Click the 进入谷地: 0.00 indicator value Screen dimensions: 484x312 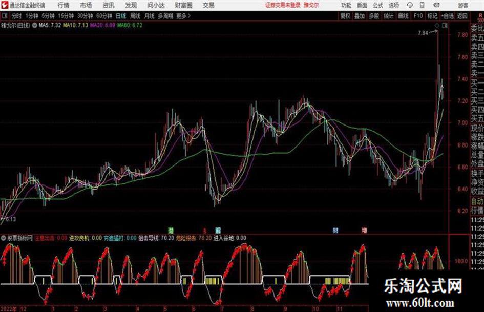coord(230,238)
